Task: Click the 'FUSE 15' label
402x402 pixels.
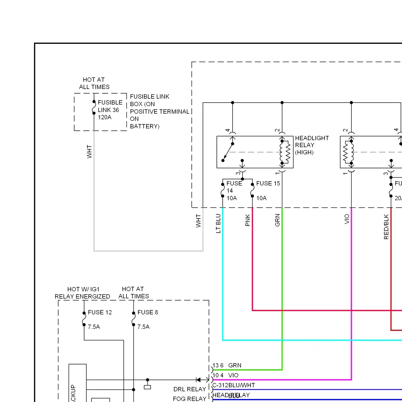Action: [268, 183]
